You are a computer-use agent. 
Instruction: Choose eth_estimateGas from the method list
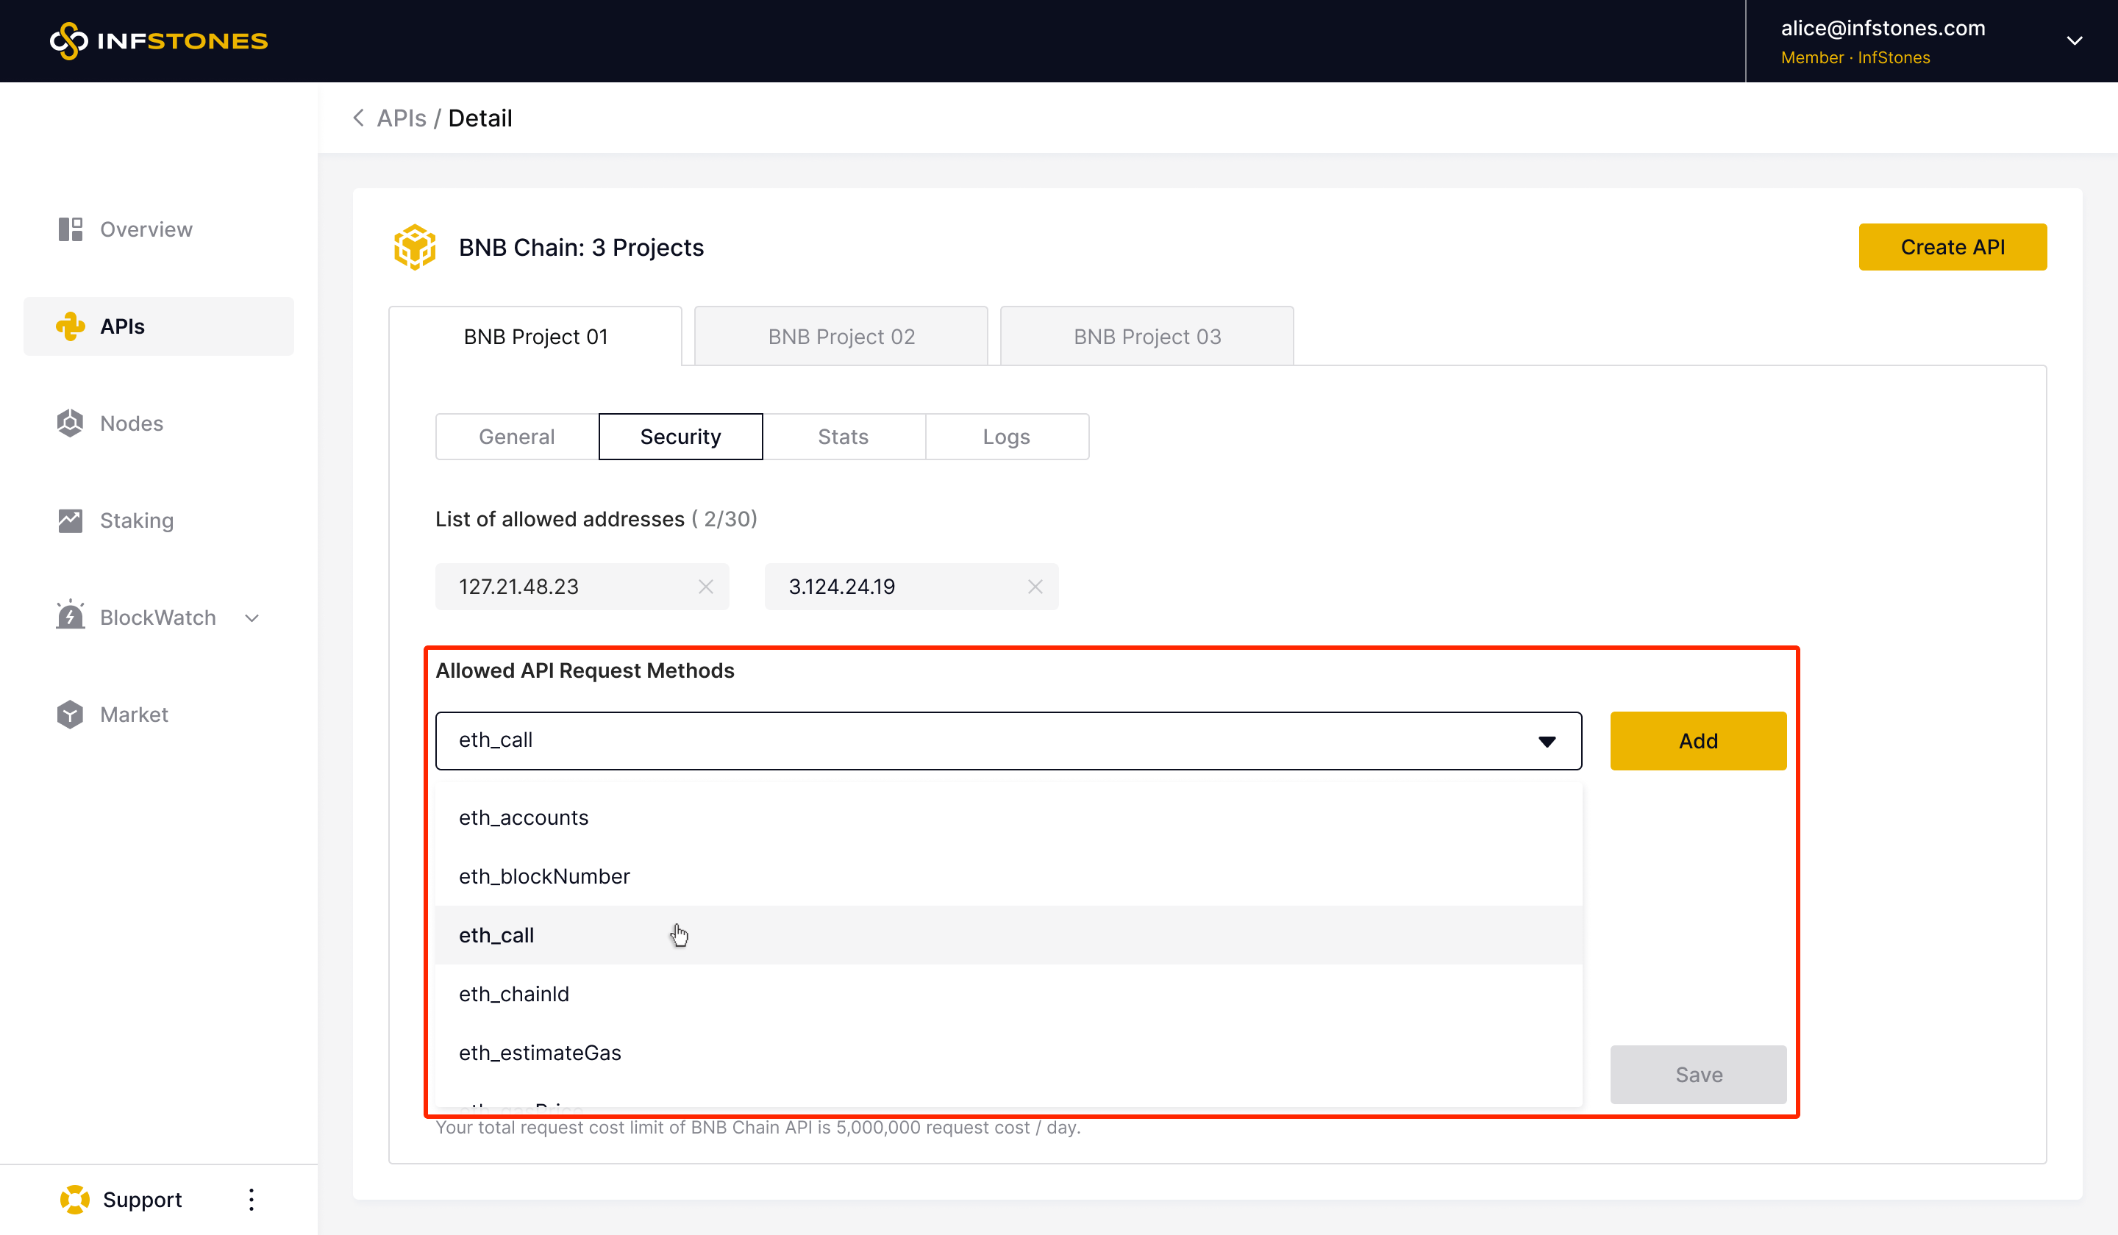pyautogui.click(x=1008, y=1053)
